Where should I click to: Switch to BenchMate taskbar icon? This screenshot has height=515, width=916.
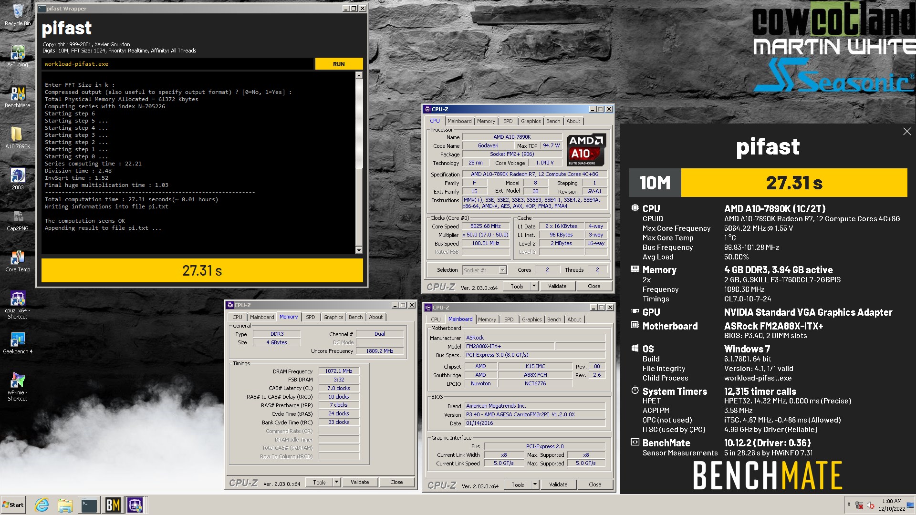click(x=113, y=505)
